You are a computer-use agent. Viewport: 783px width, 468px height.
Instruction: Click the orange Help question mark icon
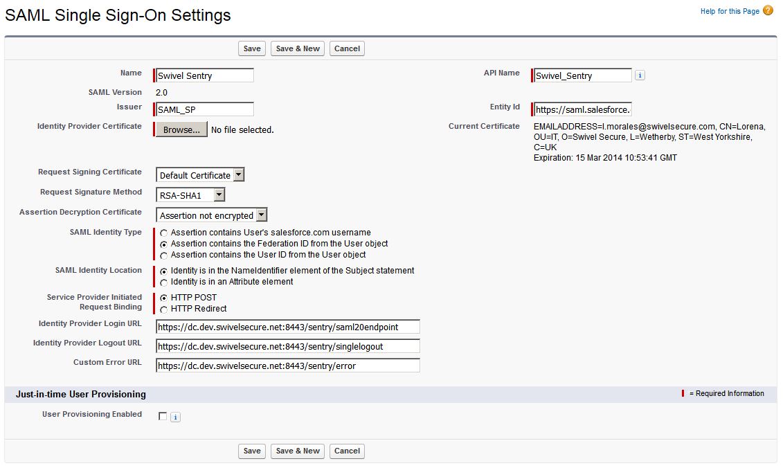768,10
